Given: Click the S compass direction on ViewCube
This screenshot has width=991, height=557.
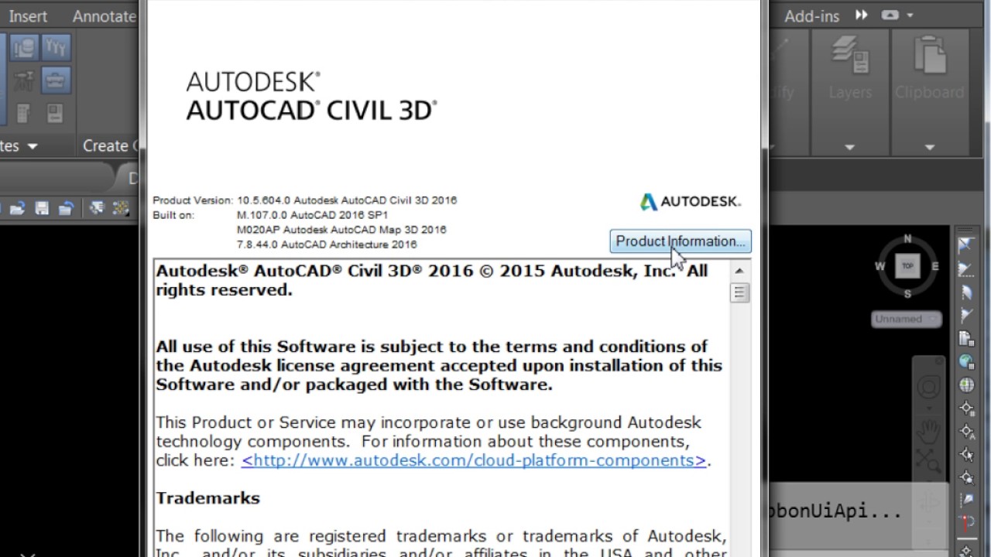Looking at the screenshot, I should coord(907,294).
